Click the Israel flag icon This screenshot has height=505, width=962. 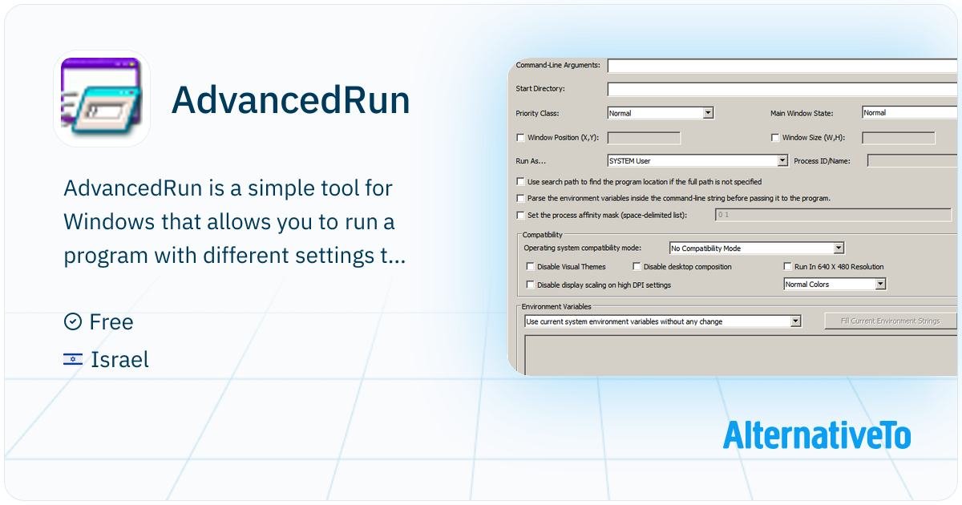73,359
